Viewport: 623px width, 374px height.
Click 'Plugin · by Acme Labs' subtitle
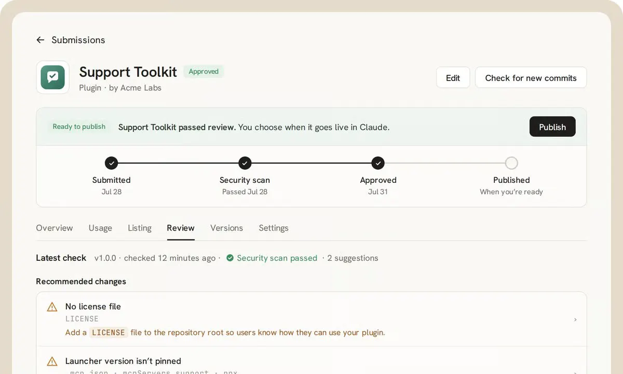click(120, 88)
